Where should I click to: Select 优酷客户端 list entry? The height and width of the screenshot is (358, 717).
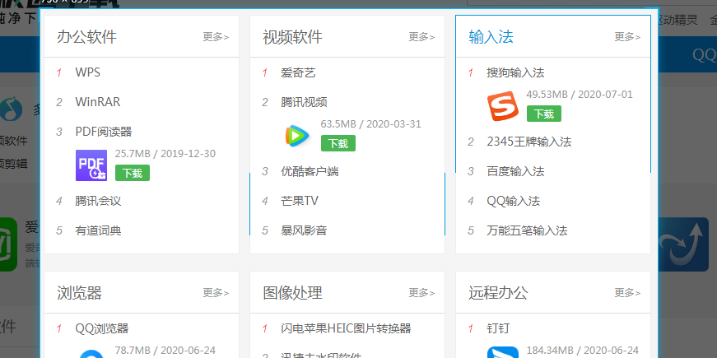click(310, 171)
